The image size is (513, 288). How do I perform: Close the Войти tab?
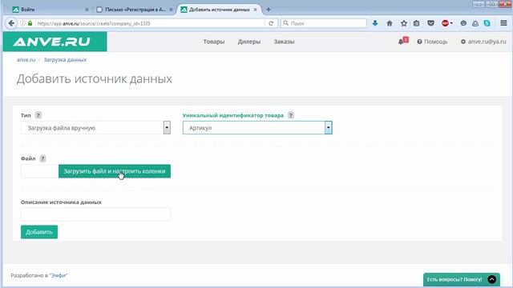pyautogui.click(x=87, y=10)
